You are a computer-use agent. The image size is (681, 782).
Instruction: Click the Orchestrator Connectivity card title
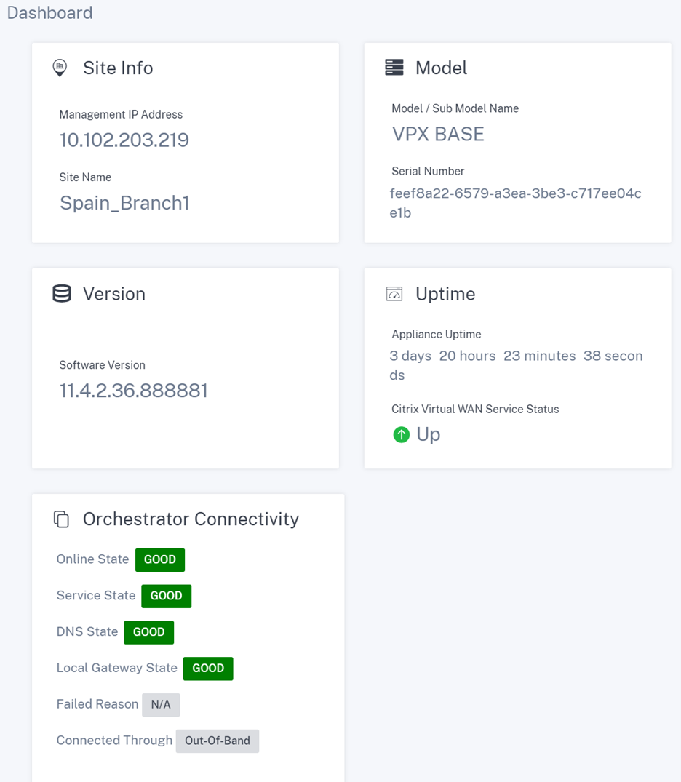[x=191, y=519]
